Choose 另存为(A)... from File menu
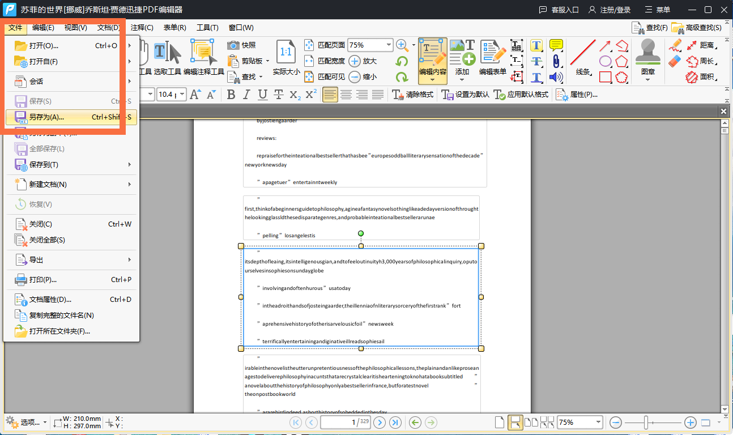The image size is (733, 435). [71, 117]
